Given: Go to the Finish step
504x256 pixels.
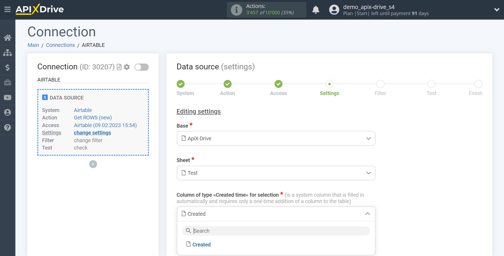Looking at the screenshot, I should pyautogui.click(x=479, y=84).
